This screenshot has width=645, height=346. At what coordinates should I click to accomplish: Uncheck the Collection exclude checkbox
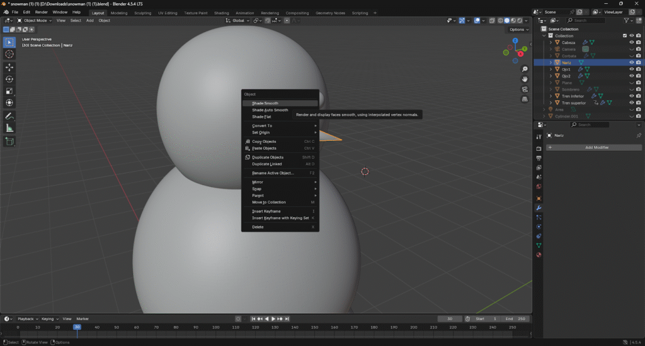624,35
